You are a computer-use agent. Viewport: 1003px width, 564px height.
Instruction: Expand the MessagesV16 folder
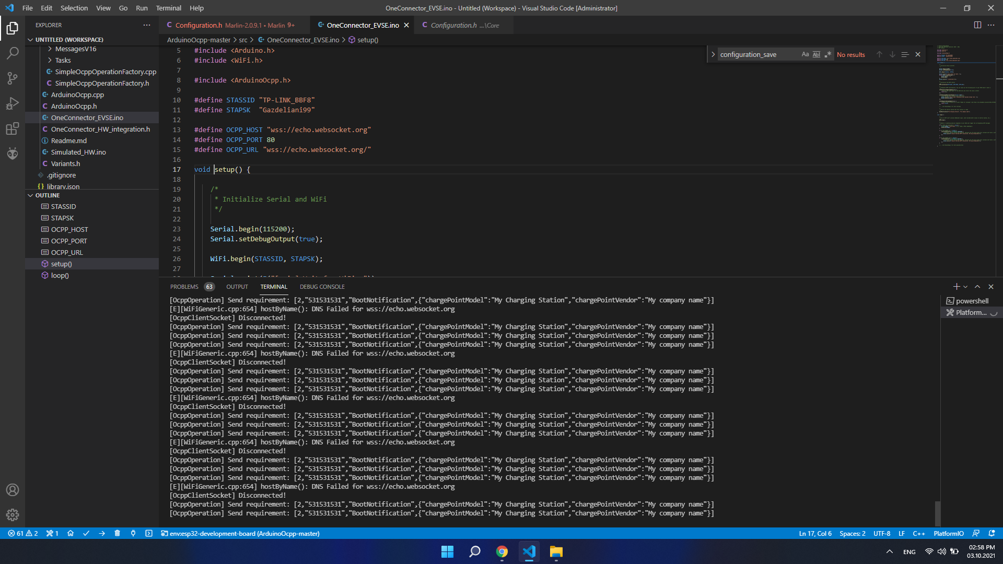tap(92, 49)
